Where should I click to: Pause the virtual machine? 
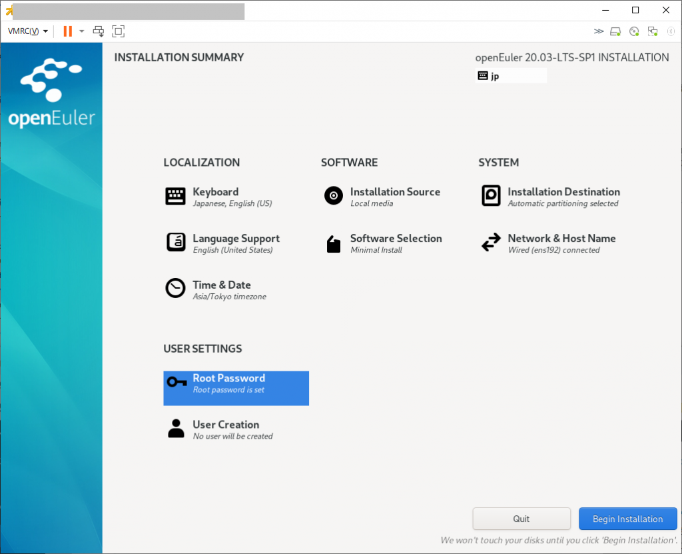tap(67, 31)
